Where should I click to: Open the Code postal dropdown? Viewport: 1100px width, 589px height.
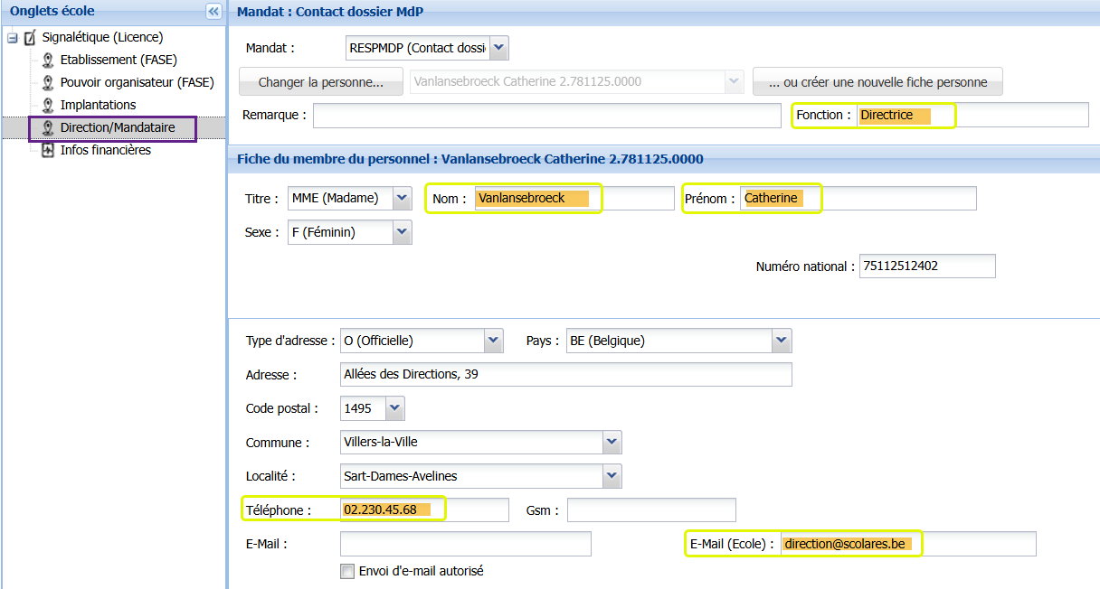click(x=395, y=409)
